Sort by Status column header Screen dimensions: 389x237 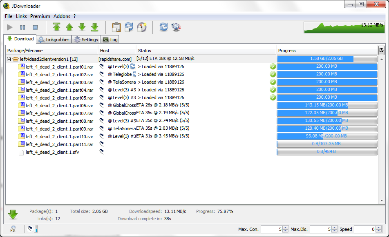click(x=206, y=51)
